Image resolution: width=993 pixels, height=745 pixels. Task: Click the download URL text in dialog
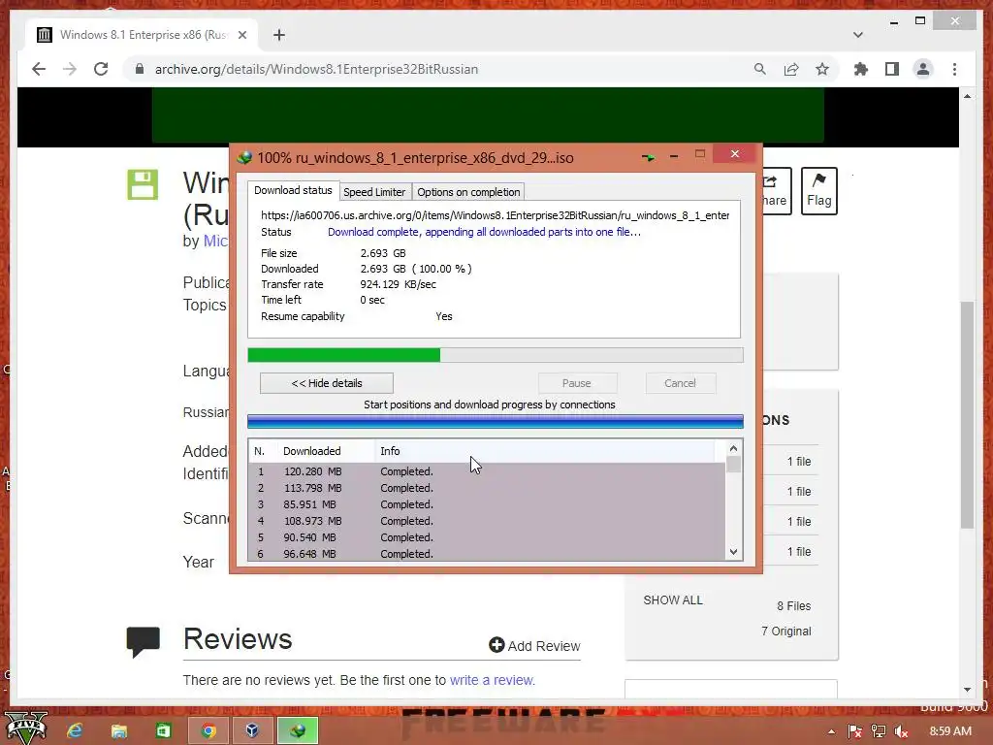[x=495, y=215]
